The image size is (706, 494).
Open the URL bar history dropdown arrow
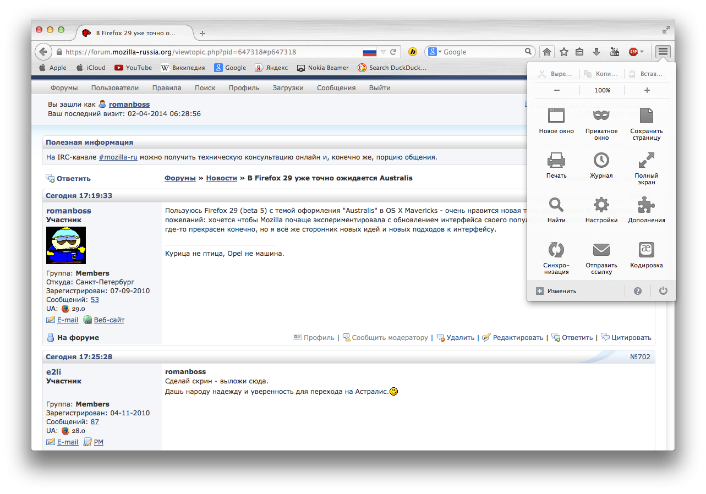click(384, 52)
